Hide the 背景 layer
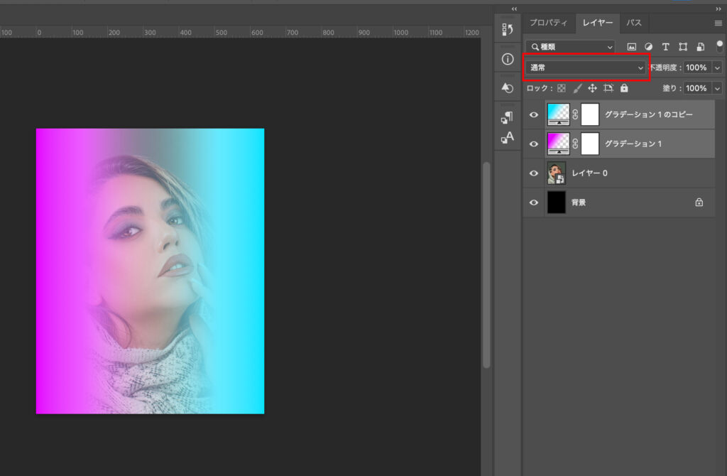The image size is (727, 476). point(534,202)
